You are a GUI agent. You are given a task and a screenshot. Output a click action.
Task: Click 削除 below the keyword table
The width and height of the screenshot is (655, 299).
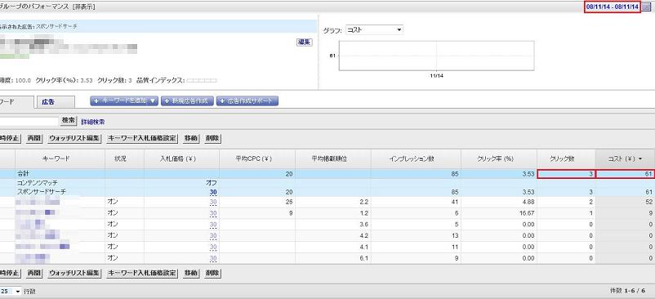point(212,274)
